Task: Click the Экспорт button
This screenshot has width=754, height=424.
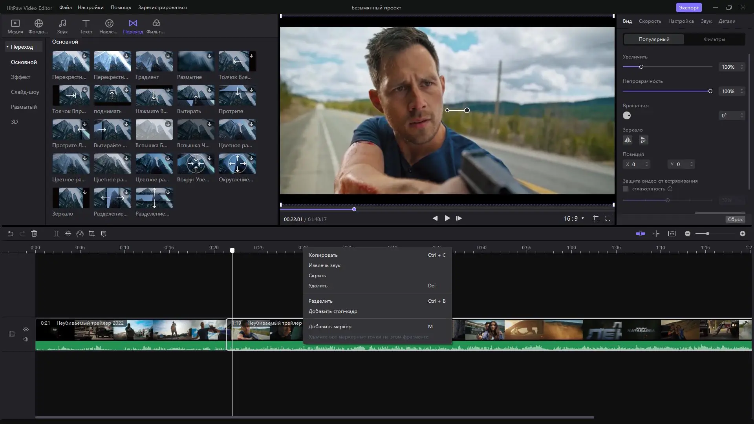Action: [689, 7]
